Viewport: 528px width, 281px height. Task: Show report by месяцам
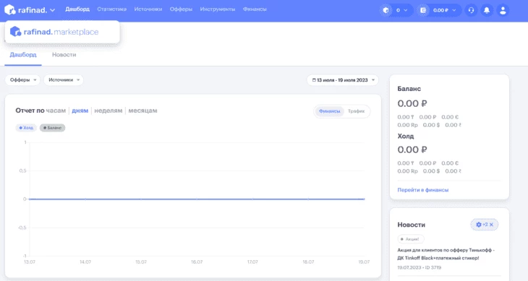tap(142, 111)
